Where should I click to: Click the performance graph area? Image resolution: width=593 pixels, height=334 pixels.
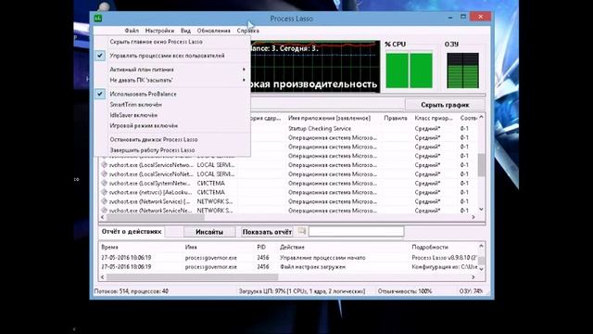tap(315, 66)
